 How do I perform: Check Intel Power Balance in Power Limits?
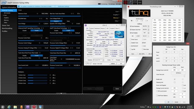click(x=157, y=96)
